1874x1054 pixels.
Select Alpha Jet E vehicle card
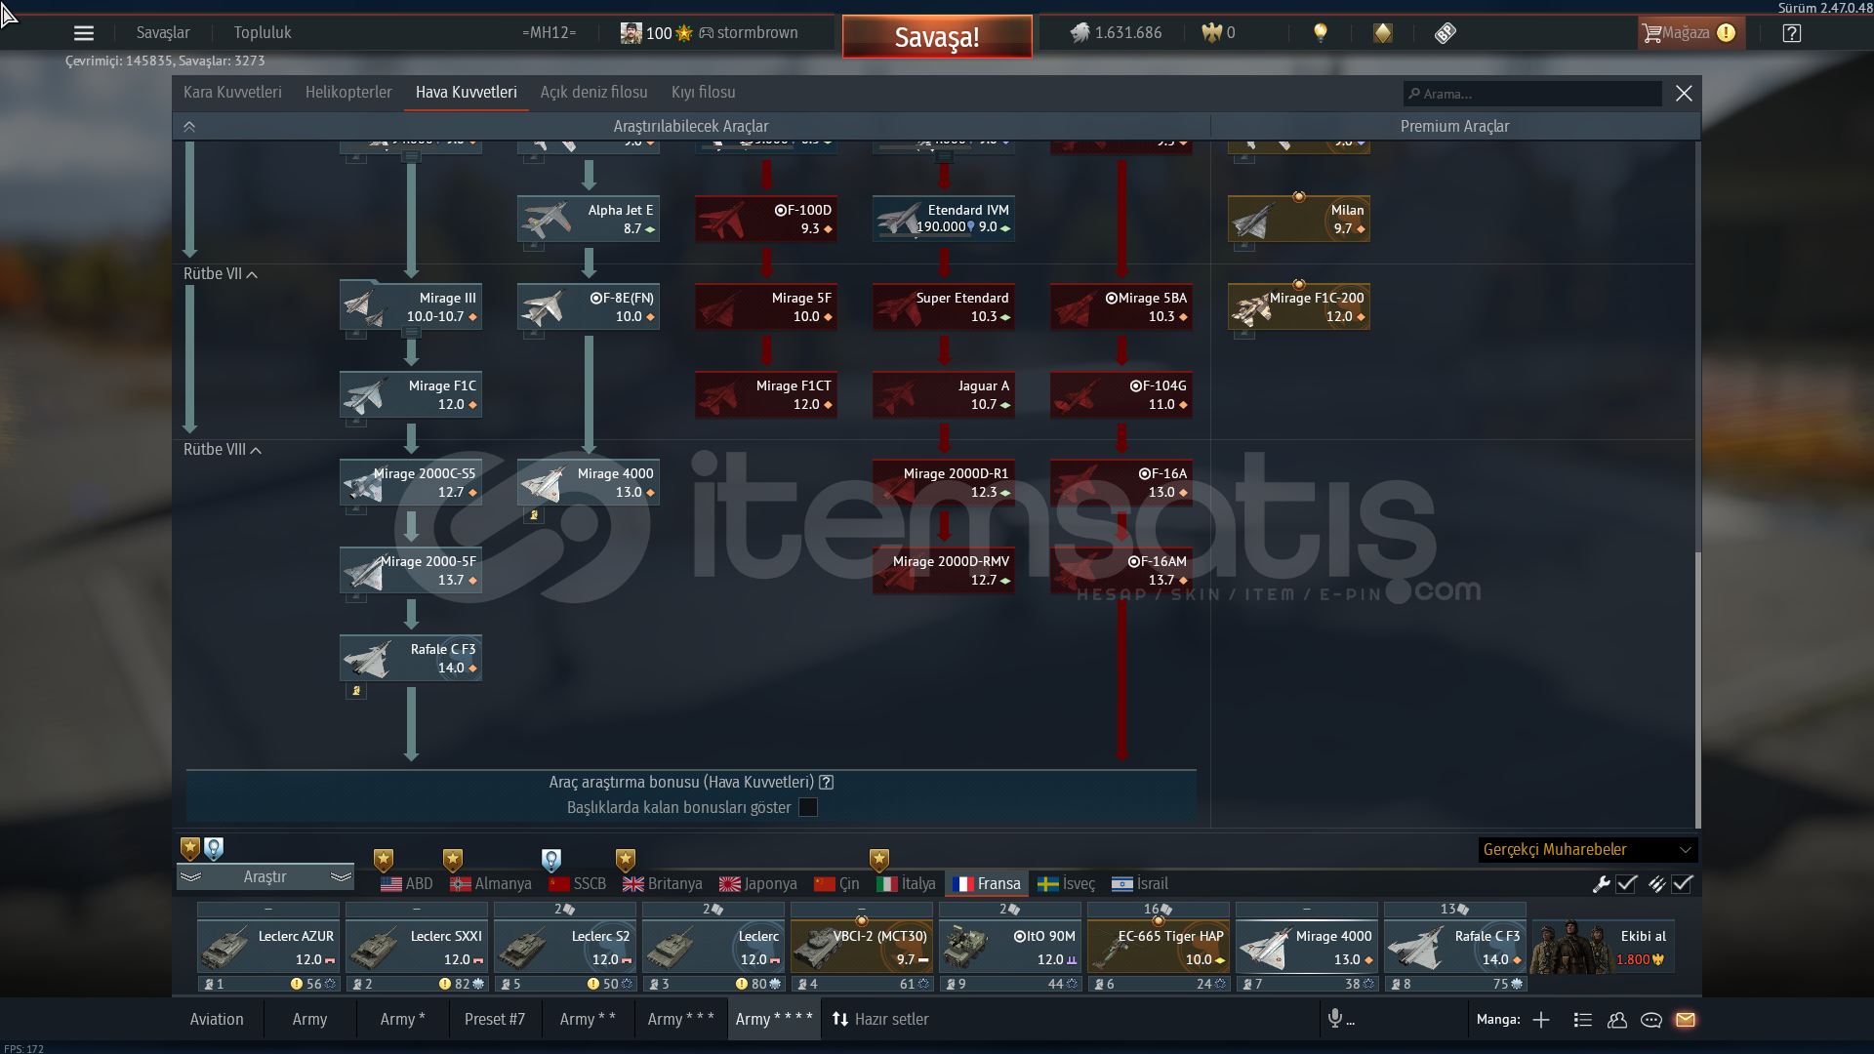[x=589, y=220]
